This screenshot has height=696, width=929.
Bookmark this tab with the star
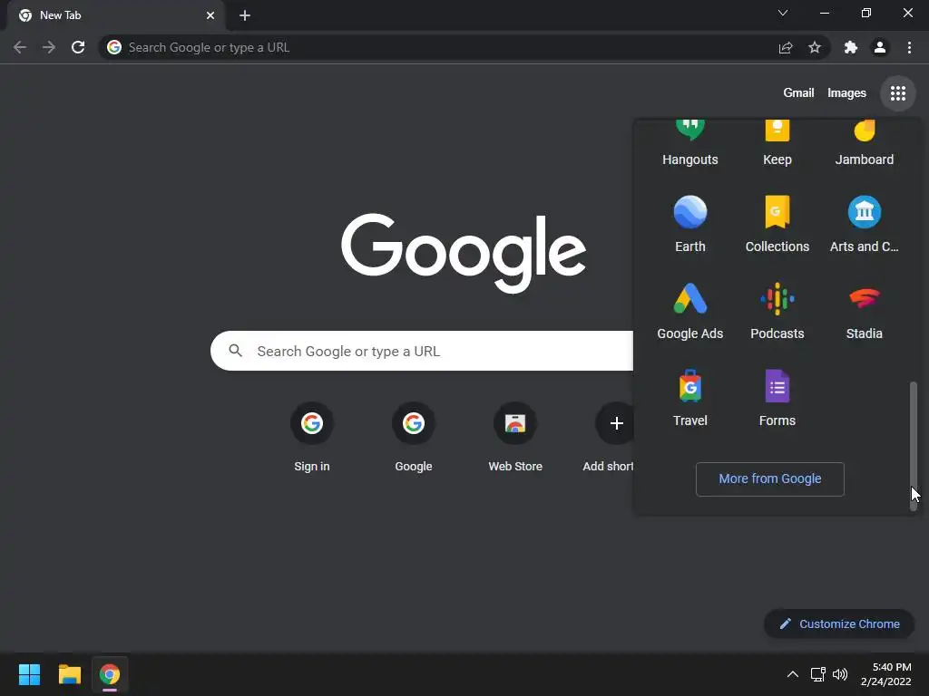[815, 47]
